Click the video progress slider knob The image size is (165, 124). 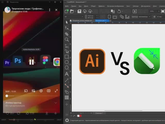click(7, 96)
